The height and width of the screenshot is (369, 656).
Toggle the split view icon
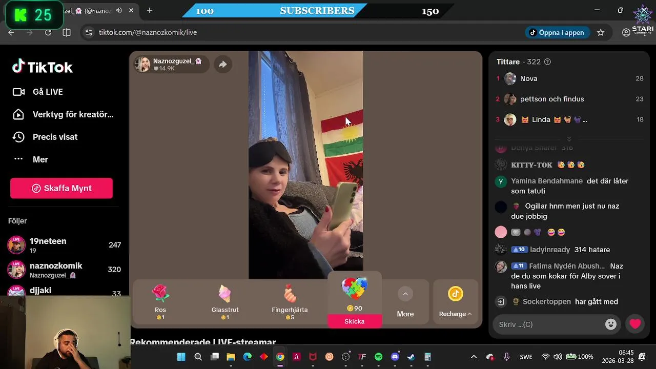click(x=67, y=32)
